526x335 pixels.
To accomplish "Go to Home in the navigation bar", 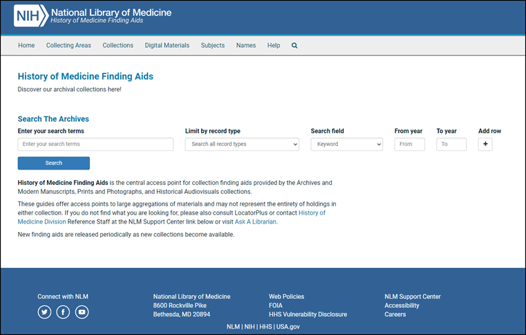I will [26, 46].
